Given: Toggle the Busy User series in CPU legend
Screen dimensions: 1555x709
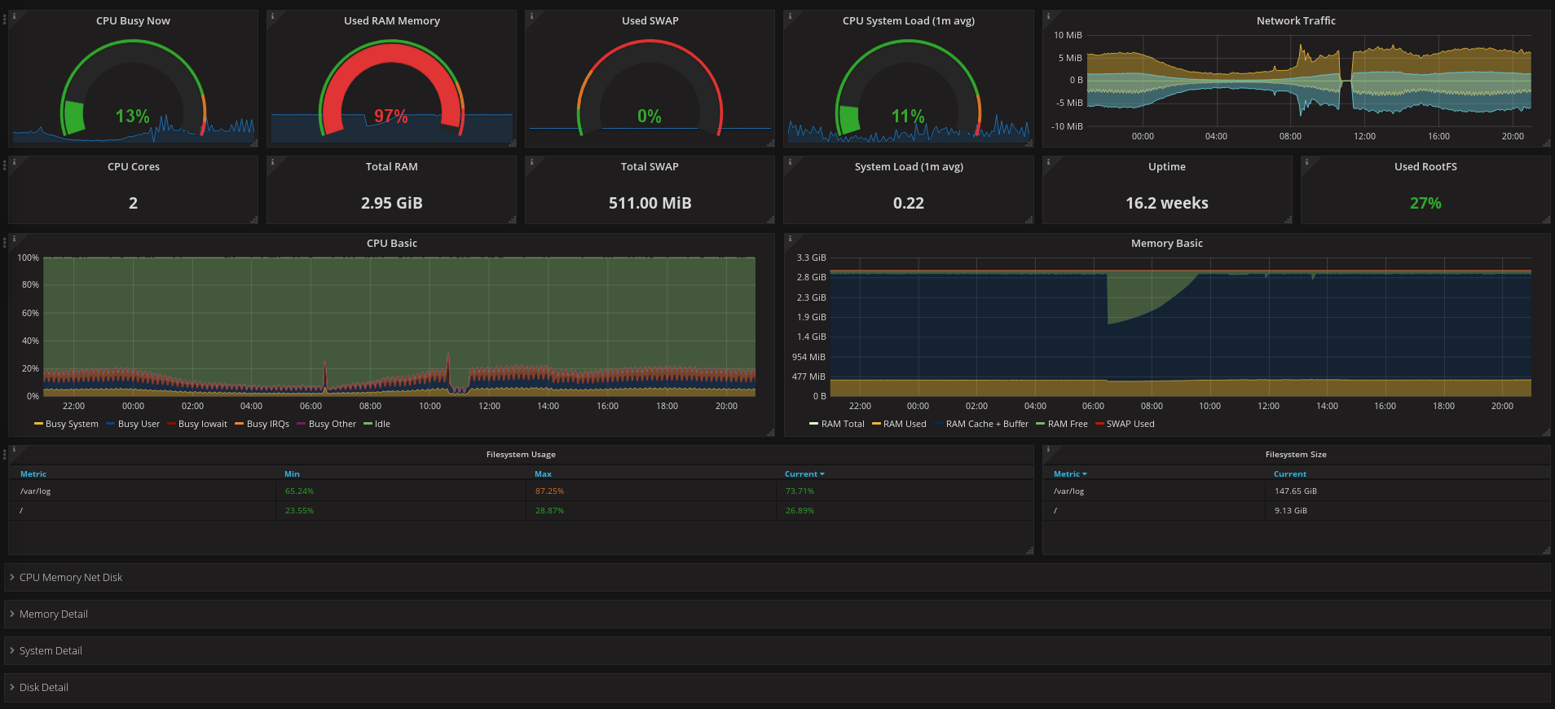Looking at the screenshot, I should pos(139,424).
